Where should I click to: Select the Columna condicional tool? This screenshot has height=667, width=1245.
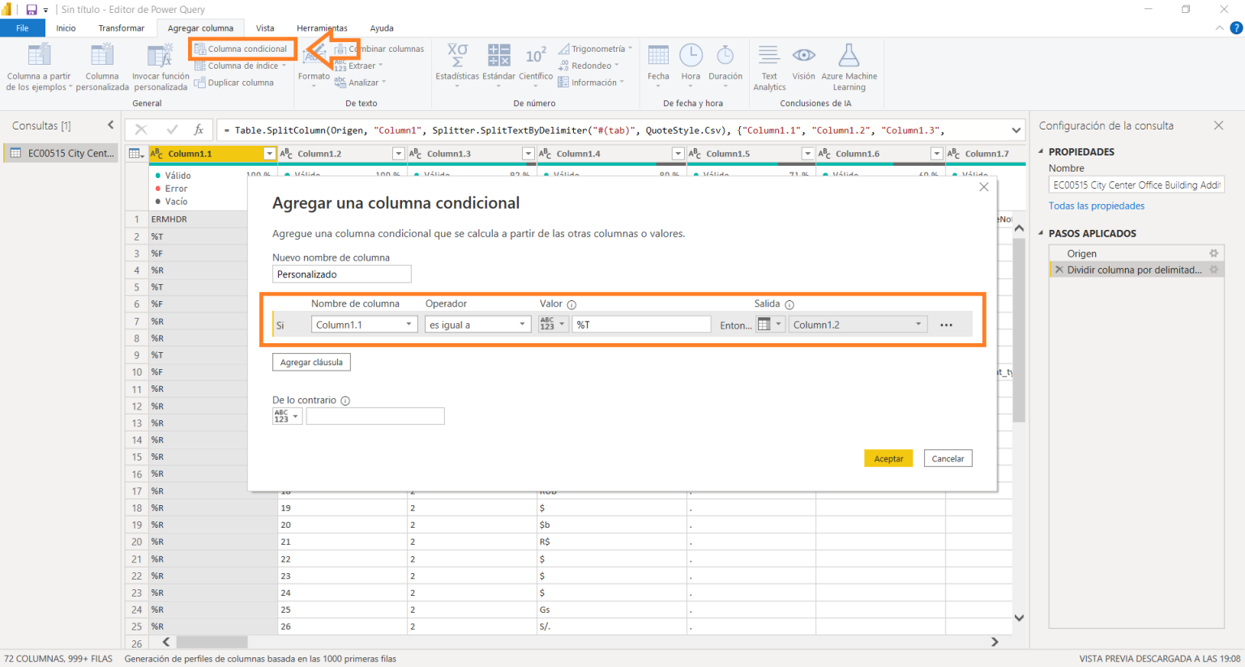pos(242,49)
